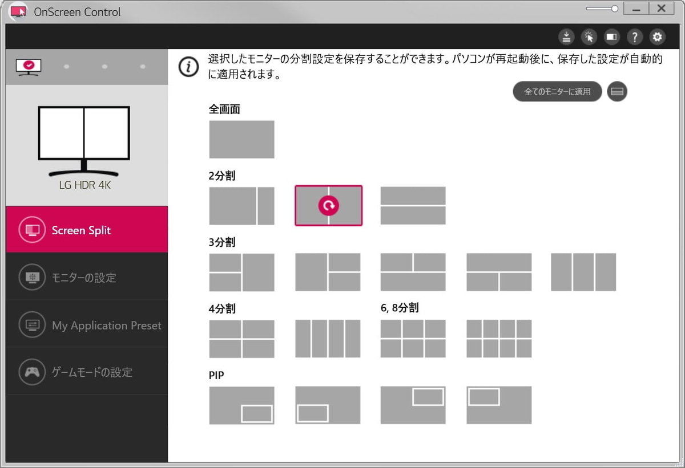This screenshot has width=685, height=468.
Task: Click rotate icon on selected 2分割 layout
Action: click(x=328, y=206)
